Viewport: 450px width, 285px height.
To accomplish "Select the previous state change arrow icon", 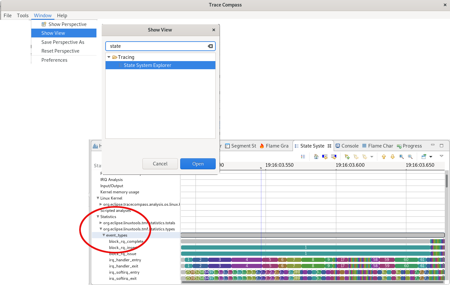I will coord(325,157).
